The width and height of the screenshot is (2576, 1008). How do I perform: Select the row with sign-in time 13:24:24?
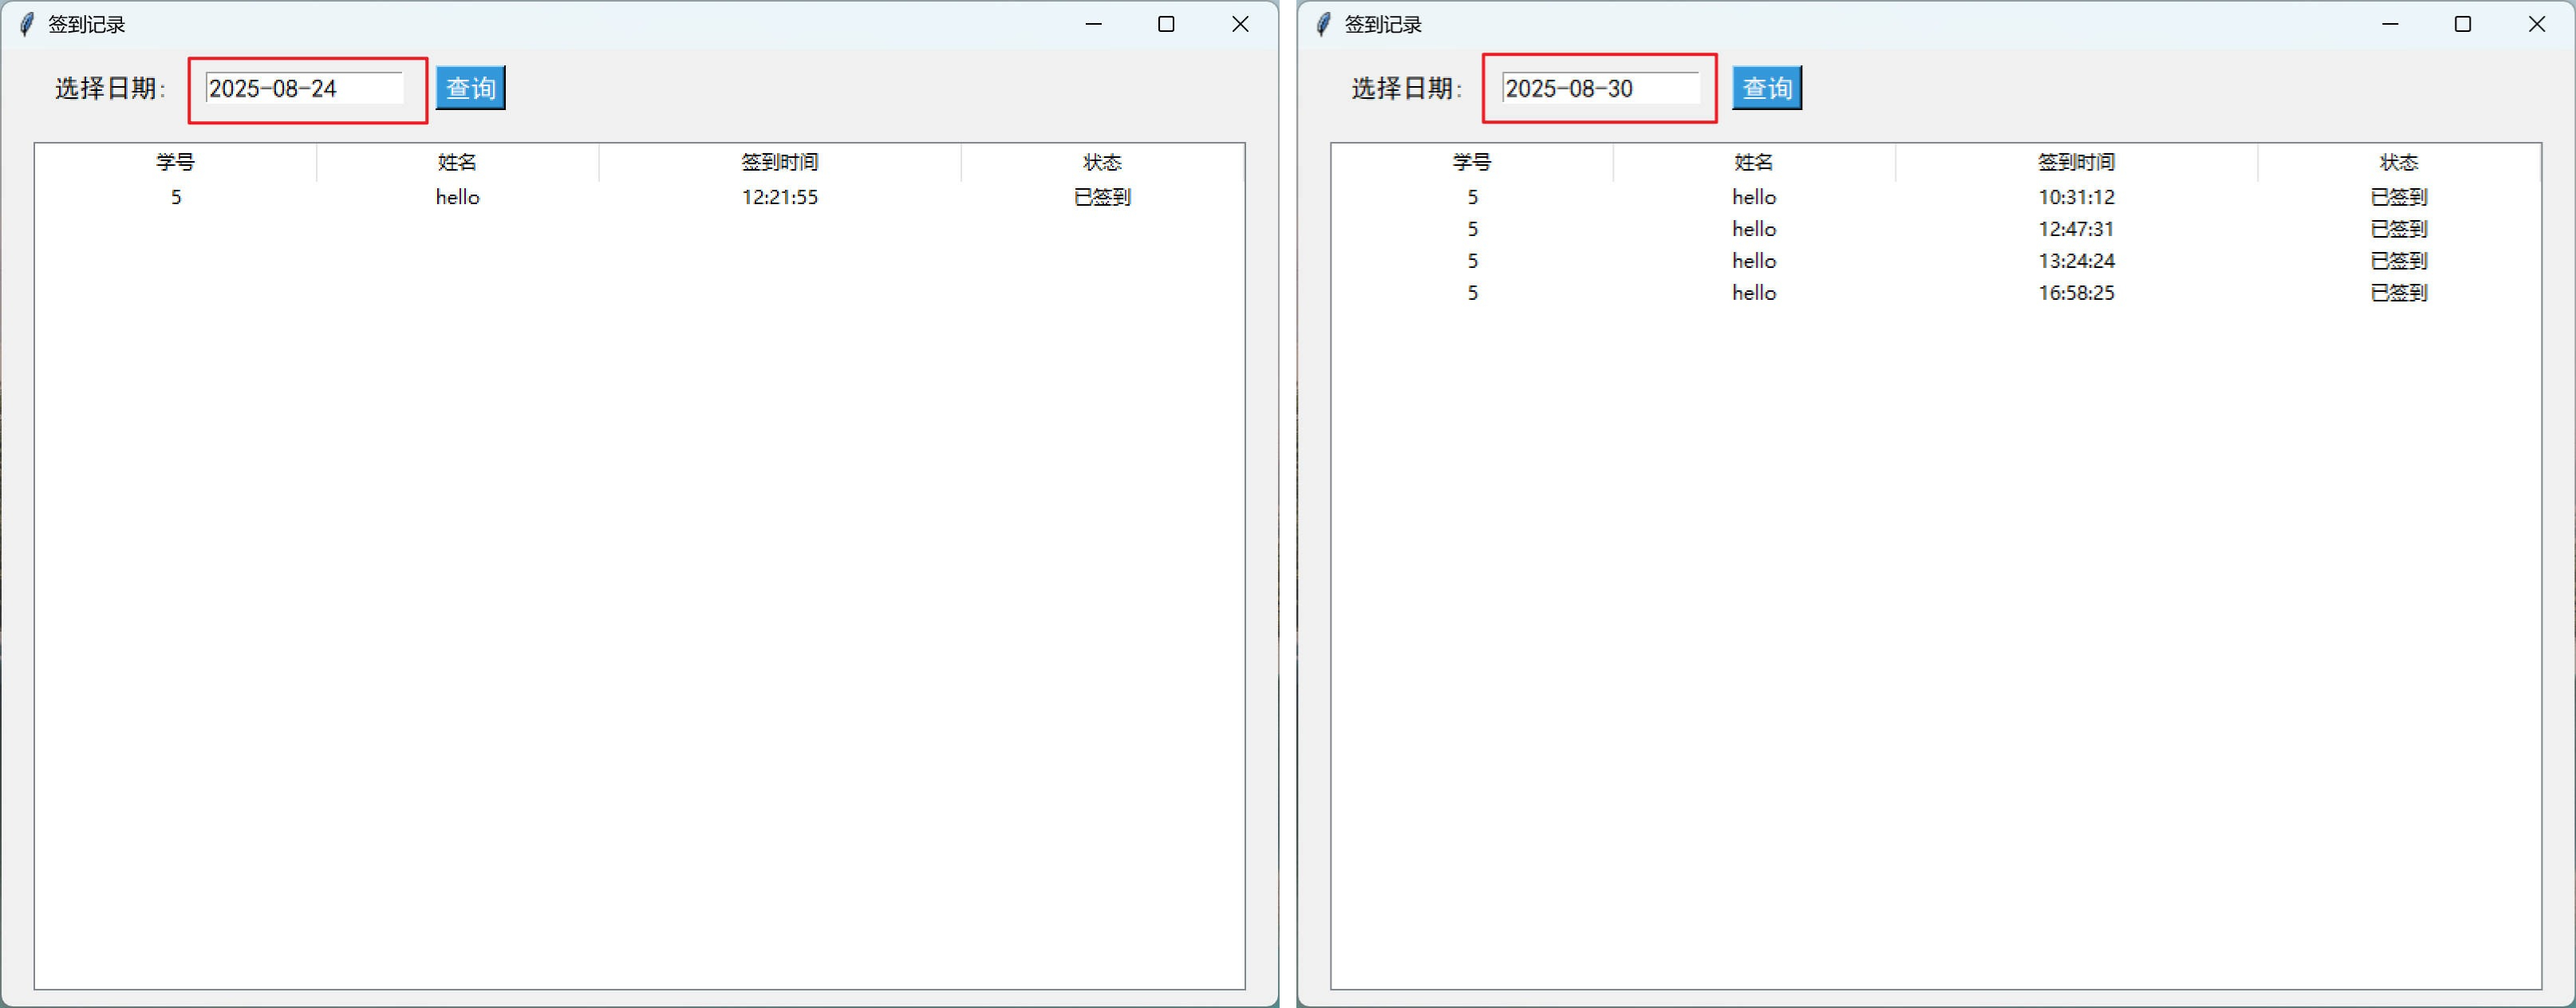coord(1936,261)
